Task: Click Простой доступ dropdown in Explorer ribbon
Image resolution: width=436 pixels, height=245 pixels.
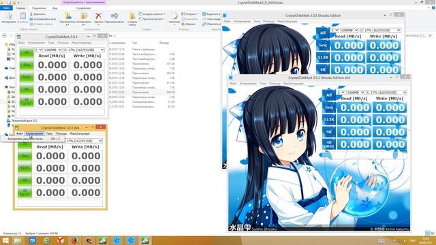Action: (152, 19)
